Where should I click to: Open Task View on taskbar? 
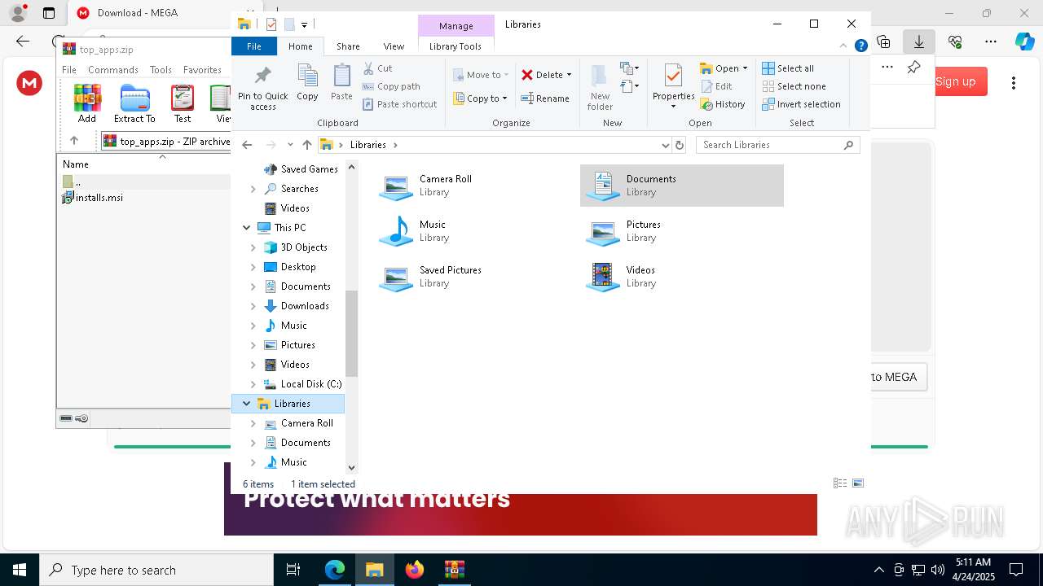click(x=293, y=570)
